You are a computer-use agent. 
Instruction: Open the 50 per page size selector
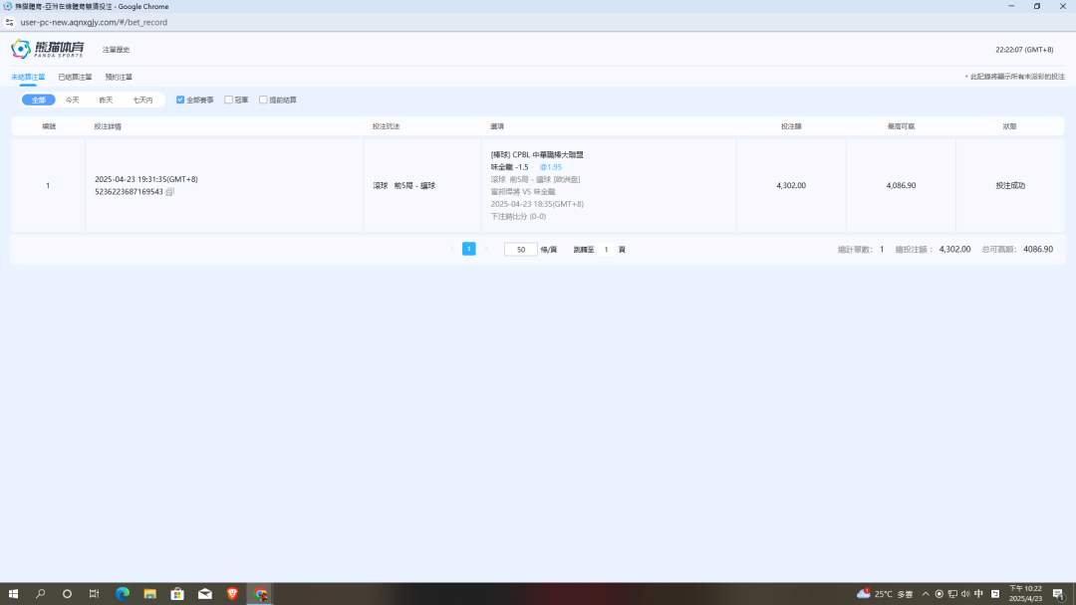click(x=520, y=250)
